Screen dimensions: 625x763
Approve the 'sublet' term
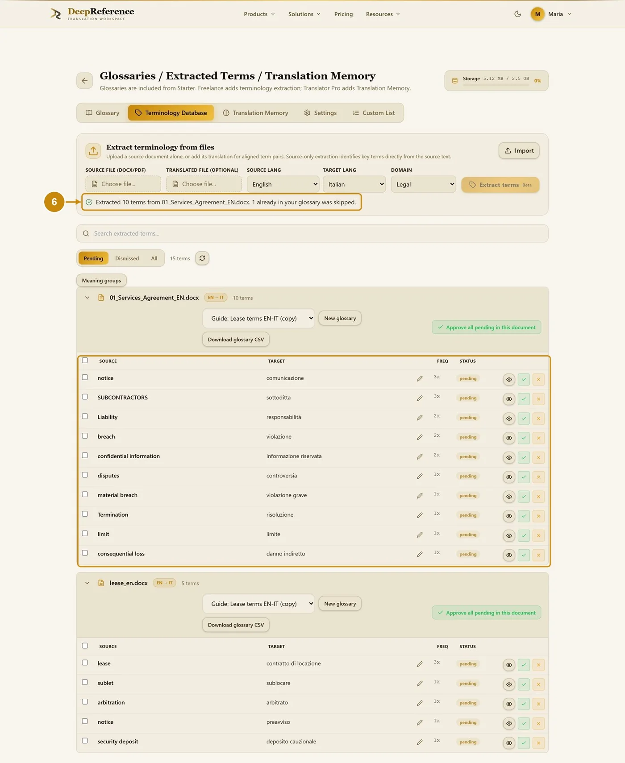(524, 684)
